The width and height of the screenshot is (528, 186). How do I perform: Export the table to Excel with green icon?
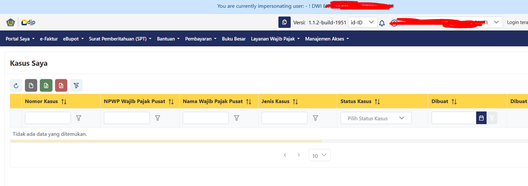pyautogui.click(x=46, y=86)
